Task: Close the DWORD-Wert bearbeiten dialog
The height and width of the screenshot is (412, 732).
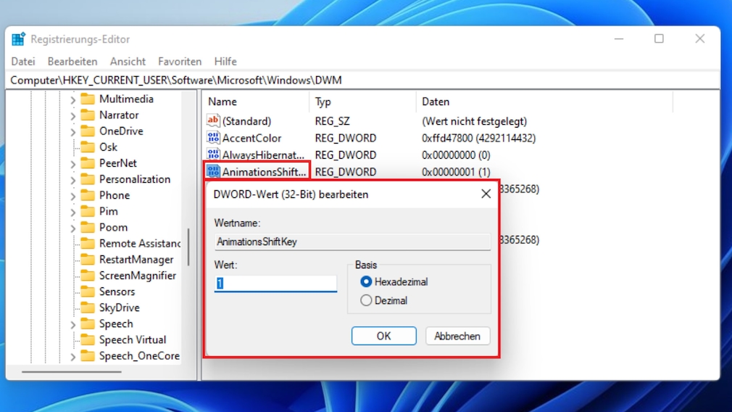Action: [x=486, y=194]
